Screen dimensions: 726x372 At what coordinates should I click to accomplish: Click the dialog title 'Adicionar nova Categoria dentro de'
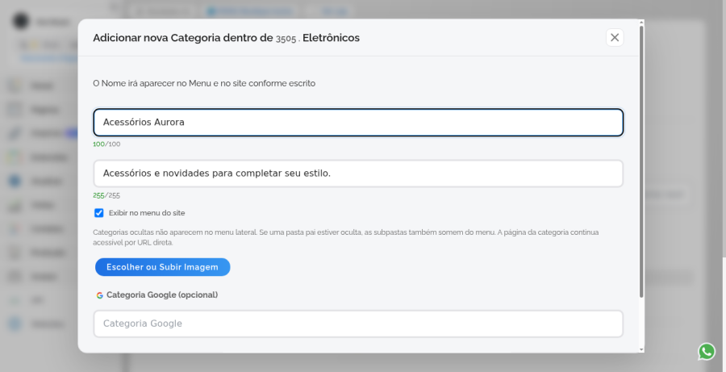pyautogui.click(x=183, y=38)
